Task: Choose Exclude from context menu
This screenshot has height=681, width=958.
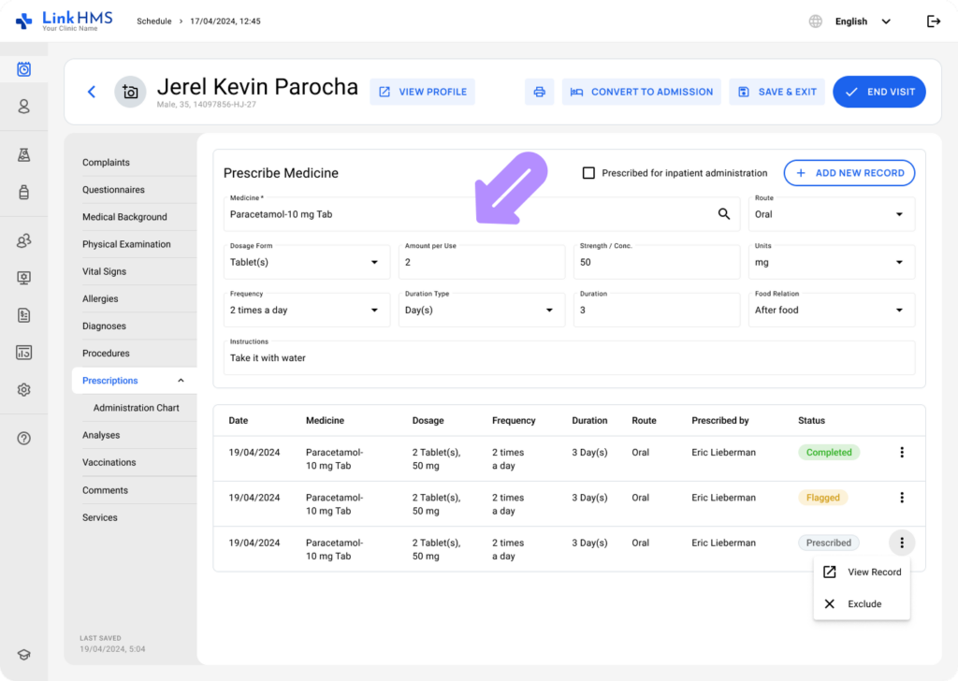Action: pos(864,604)
